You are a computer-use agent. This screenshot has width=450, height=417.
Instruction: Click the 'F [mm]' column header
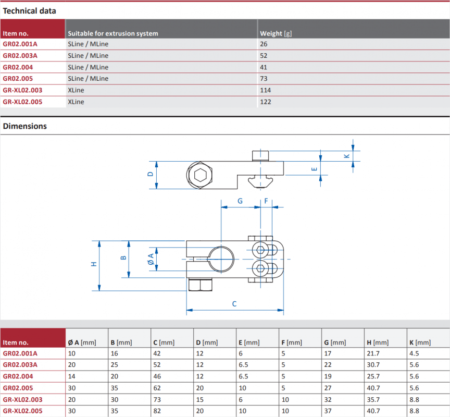[x=292, y=342]
